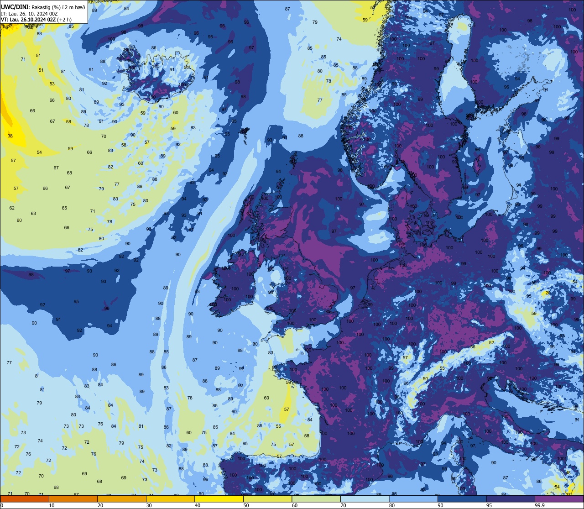Viewport: 584px width, 509px height.
Task: Click the '38' humidity value on the map
Action: tap(10, 136)
